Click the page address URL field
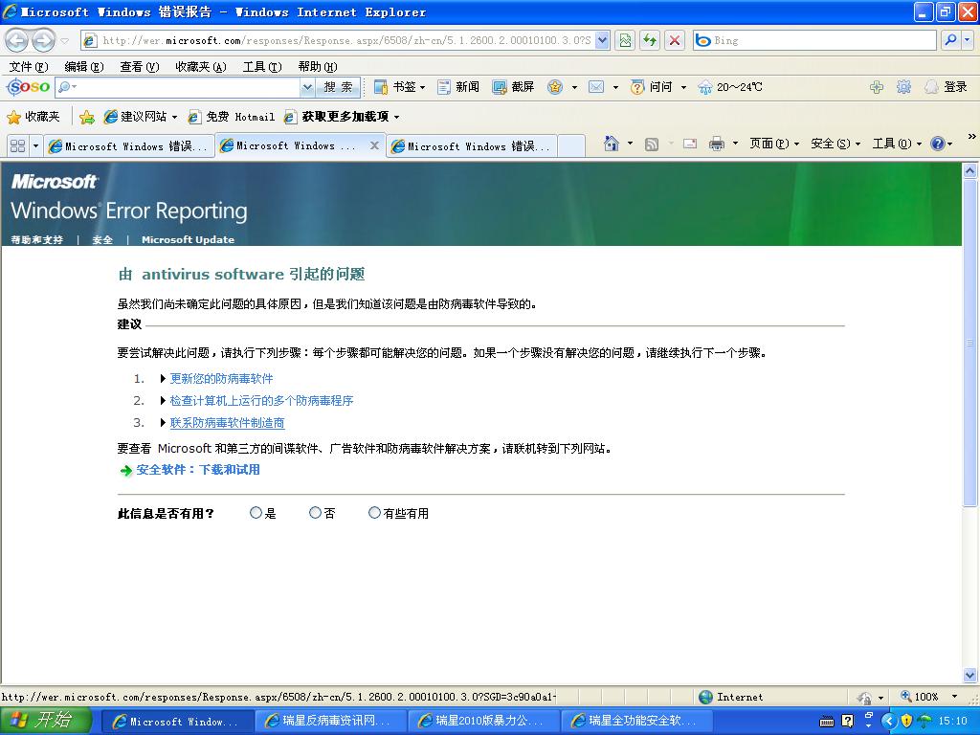Screen dimensions: 980x735 tap(346, 40)
